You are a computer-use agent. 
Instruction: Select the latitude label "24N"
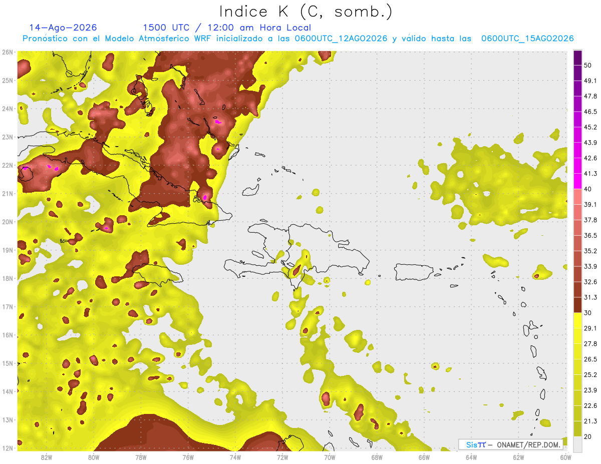[8, 109]
